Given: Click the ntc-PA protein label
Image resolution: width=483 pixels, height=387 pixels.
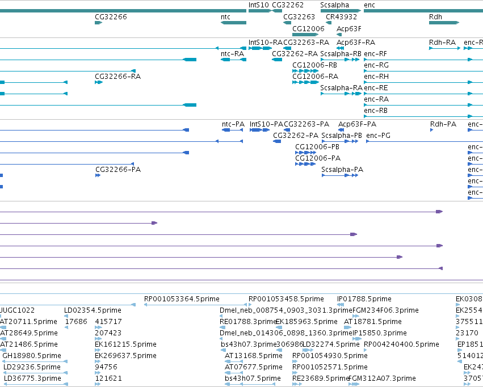Looking at the screenshot, I should pos(233,124).
